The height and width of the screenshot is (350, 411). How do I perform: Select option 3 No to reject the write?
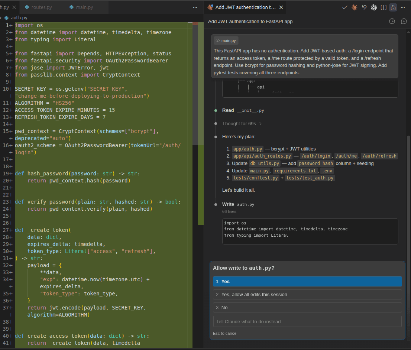(307, 307)
